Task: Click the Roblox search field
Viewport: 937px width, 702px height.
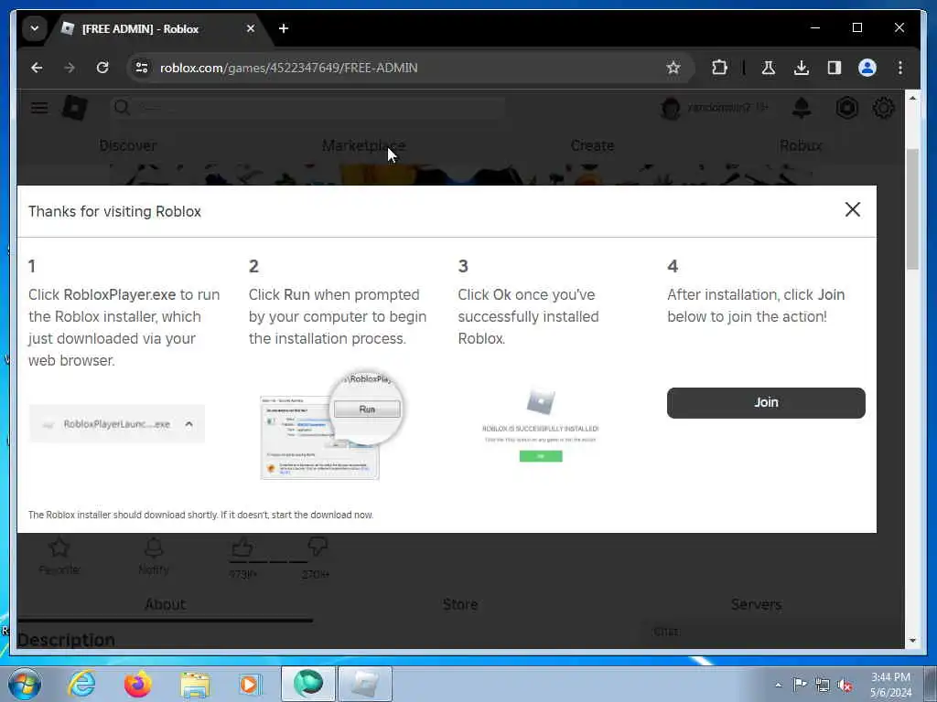Action: coord(308,108)
